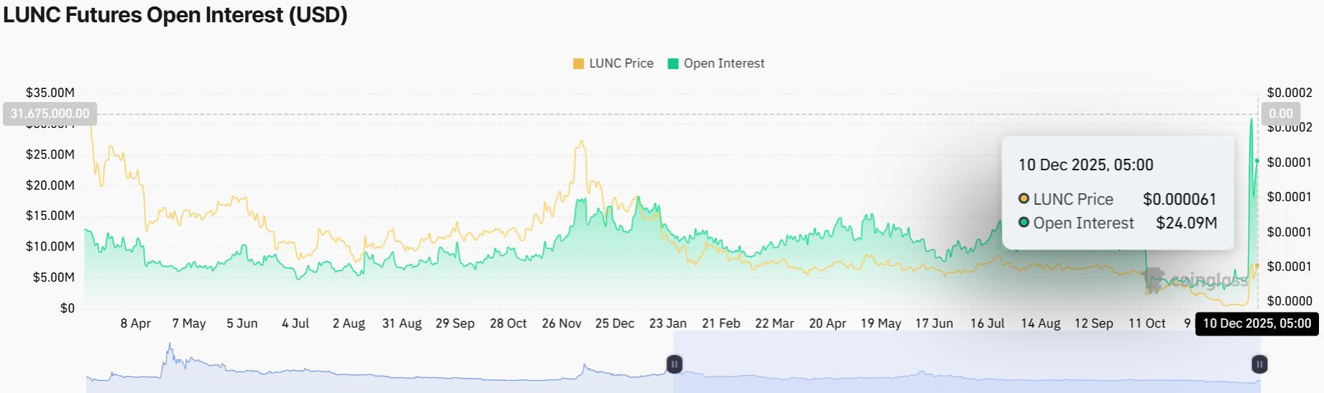This screenshot has height=393, width=1324.
Task: Click the yellow LUNC Price tooltip marker
Action: pos(1024,199)
